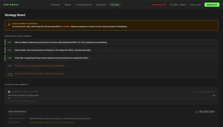Click the Acquisitions locked padlock icon
The height and width of the screenshot is (127, 223).
(9, 91)
